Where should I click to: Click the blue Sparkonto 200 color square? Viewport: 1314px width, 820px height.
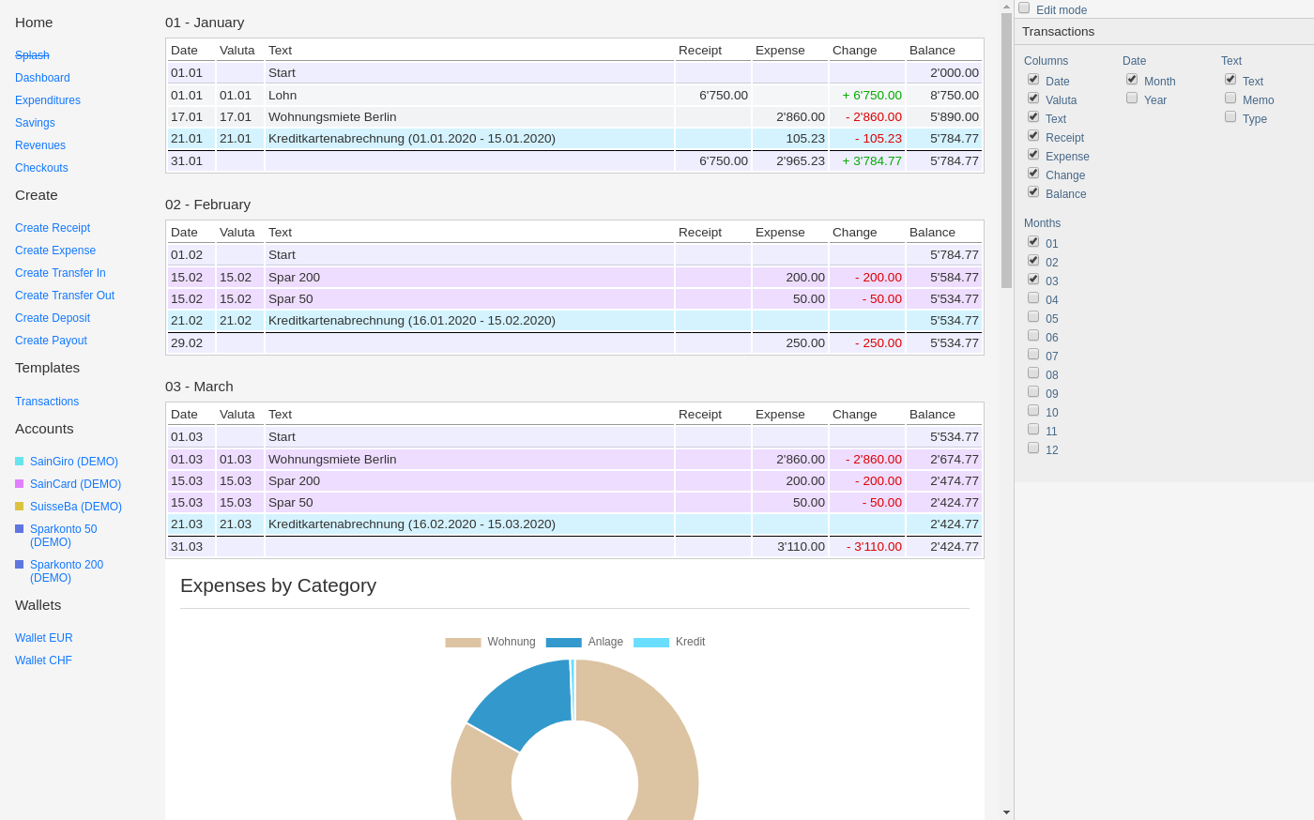pos(19,564)
